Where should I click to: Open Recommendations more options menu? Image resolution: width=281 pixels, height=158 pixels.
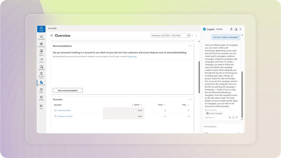190,46
